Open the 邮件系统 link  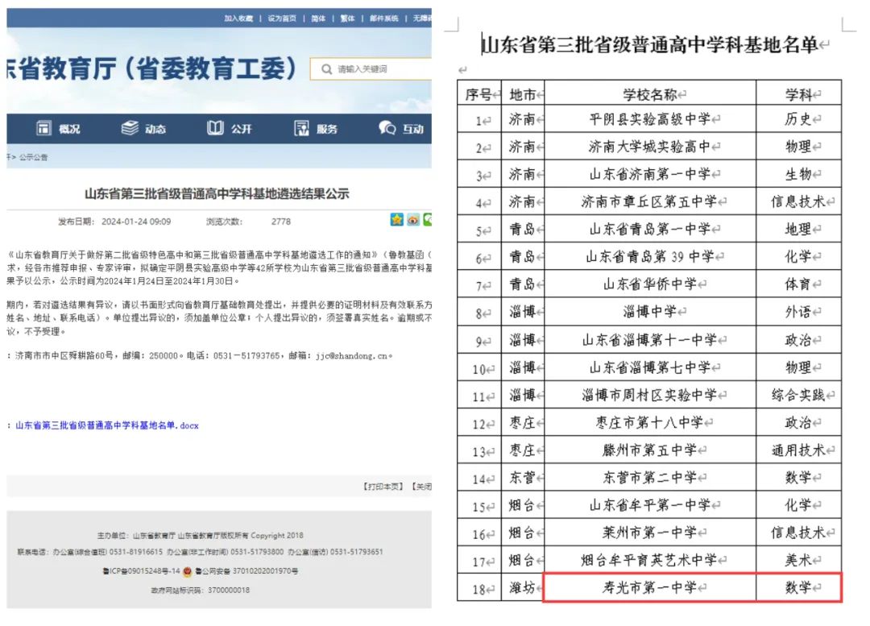pyautogui.click(x=384, y=19)
